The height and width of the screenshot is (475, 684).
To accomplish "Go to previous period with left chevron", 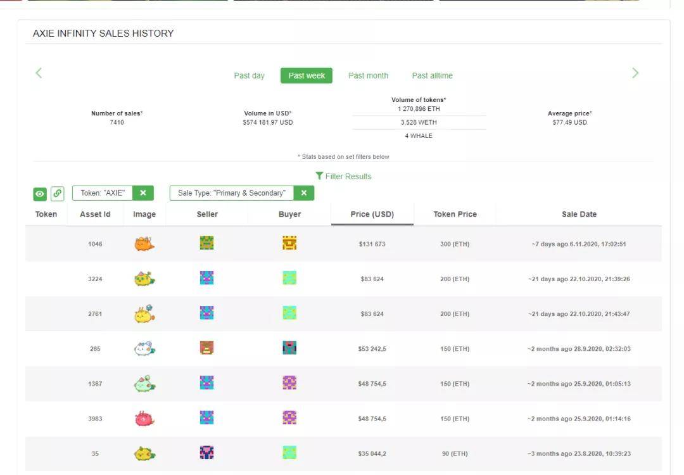I will coord(39,73).
